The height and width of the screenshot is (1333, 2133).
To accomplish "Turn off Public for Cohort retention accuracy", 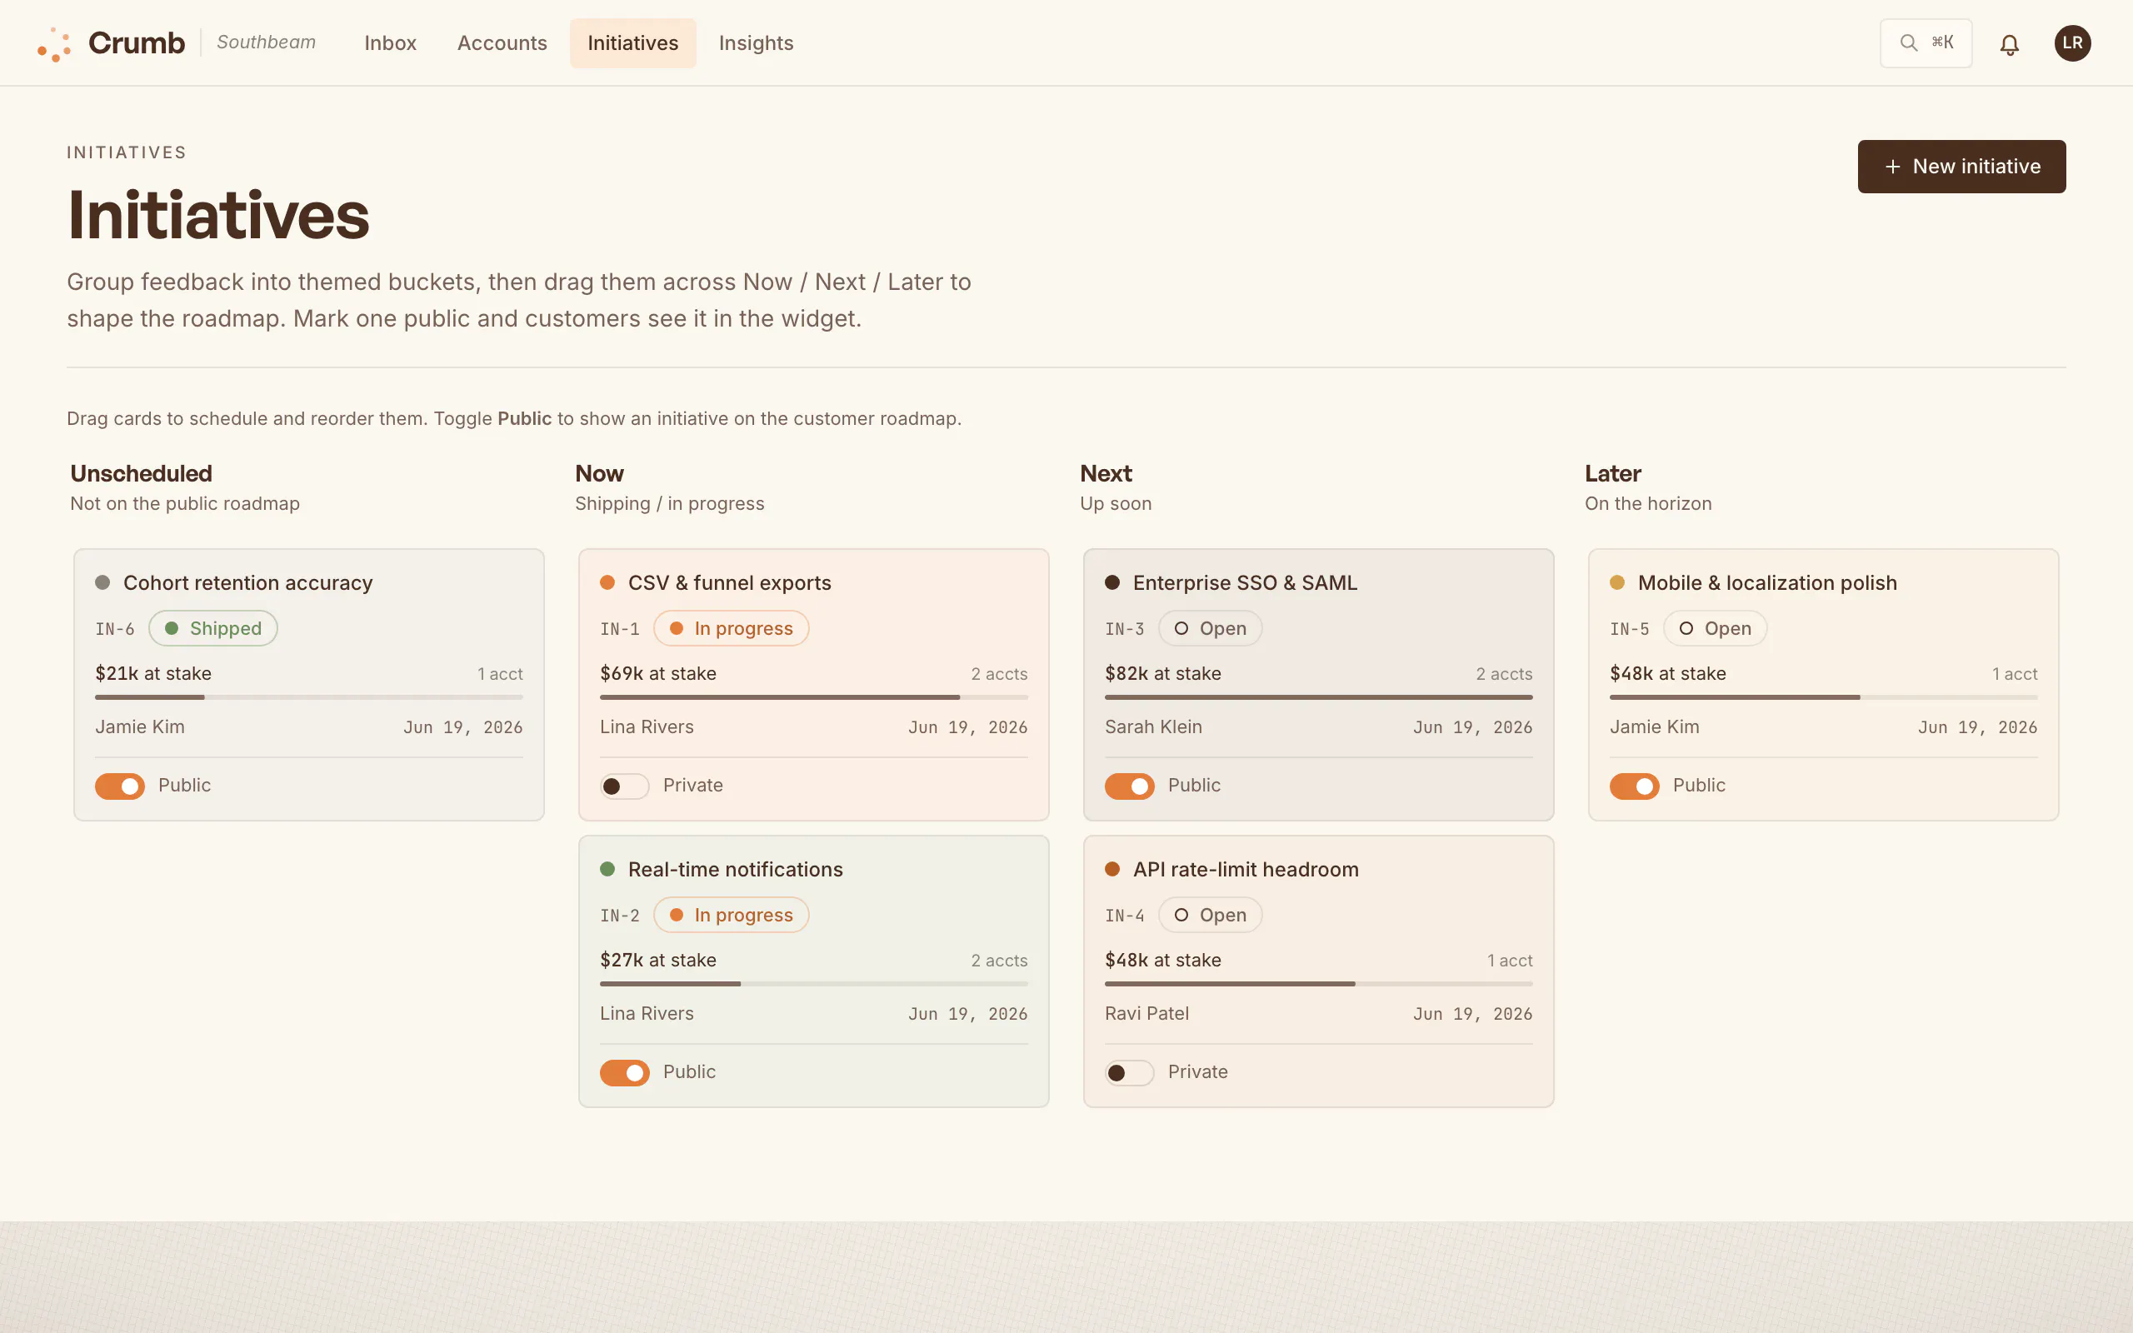I will click(120, 786).
